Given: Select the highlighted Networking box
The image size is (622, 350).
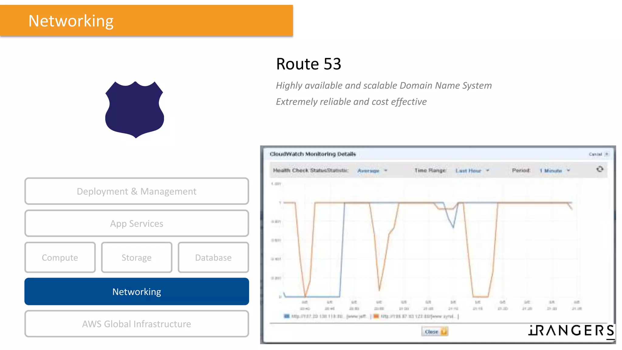Looking at the screenshot, I should click(x=137, y=291).
